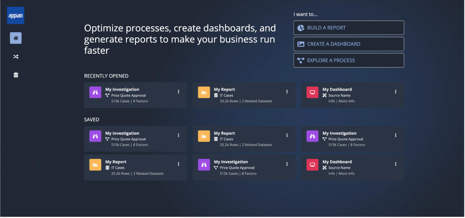Viewport: 465px width, 218px height.
Task: Click the image icon in Create a Dashboard
Action: 301,44
